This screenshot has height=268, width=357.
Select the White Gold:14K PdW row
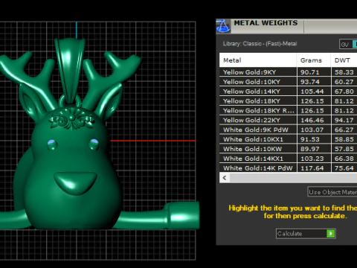tap(288, 168)
